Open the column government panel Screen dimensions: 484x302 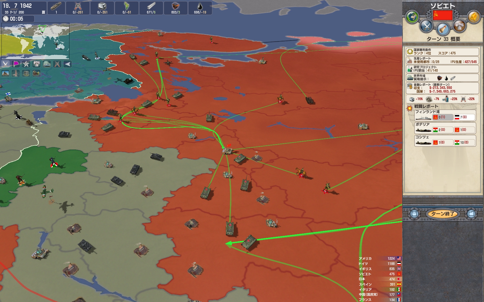(459, 26)
